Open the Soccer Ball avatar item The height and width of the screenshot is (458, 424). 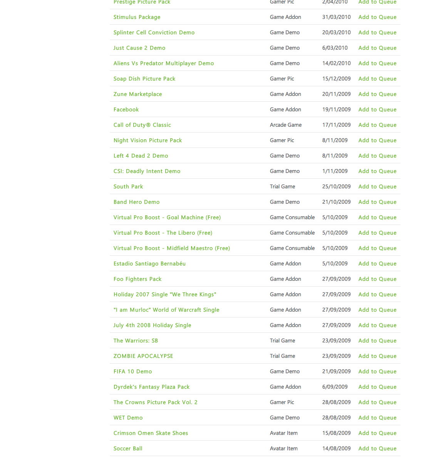click(128, 449)
